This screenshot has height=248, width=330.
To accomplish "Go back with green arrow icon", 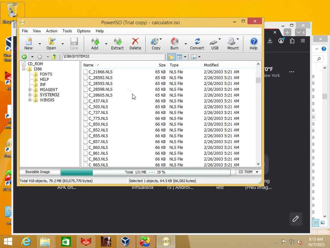I will pyautogui.click(x=24, y=57).
